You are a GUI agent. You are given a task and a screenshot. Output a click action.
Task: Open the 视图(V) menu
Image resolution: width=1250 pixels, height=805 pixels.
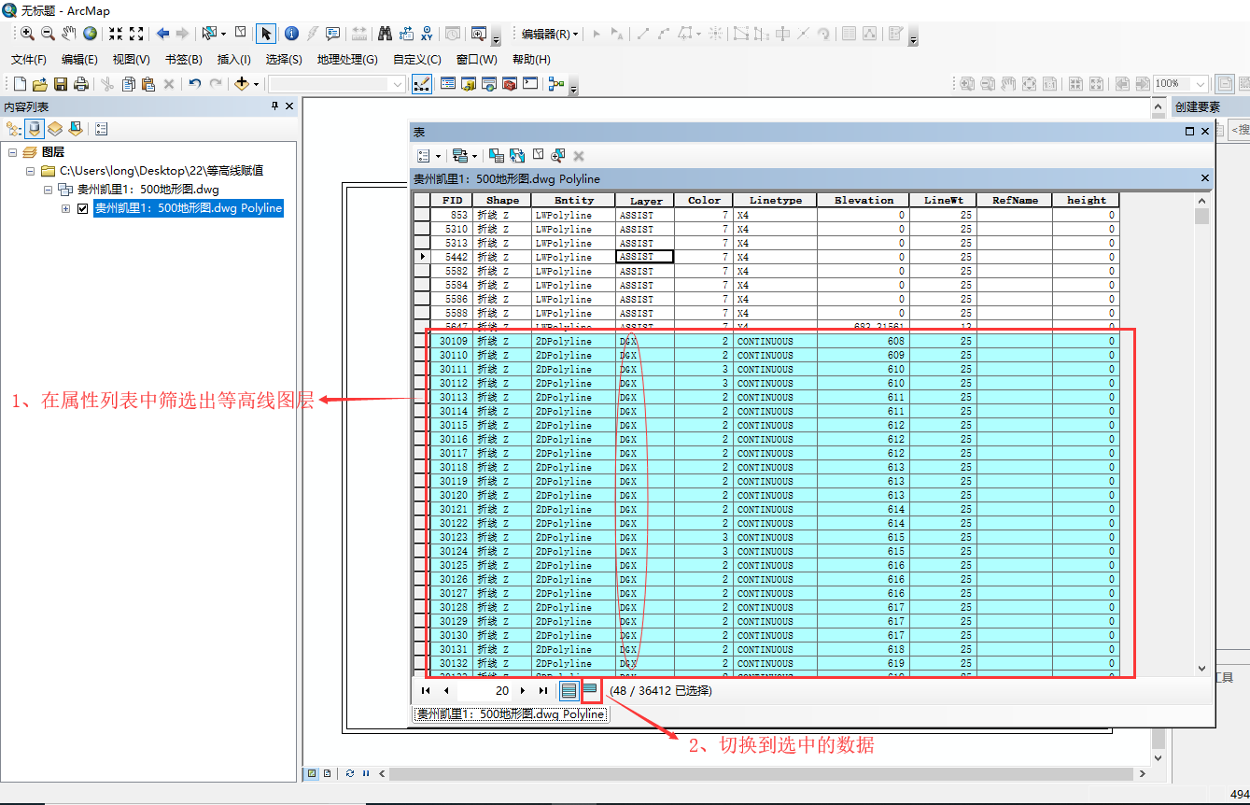pos(131,60)
